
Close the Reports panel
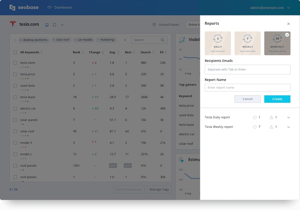tap(289, 24)
